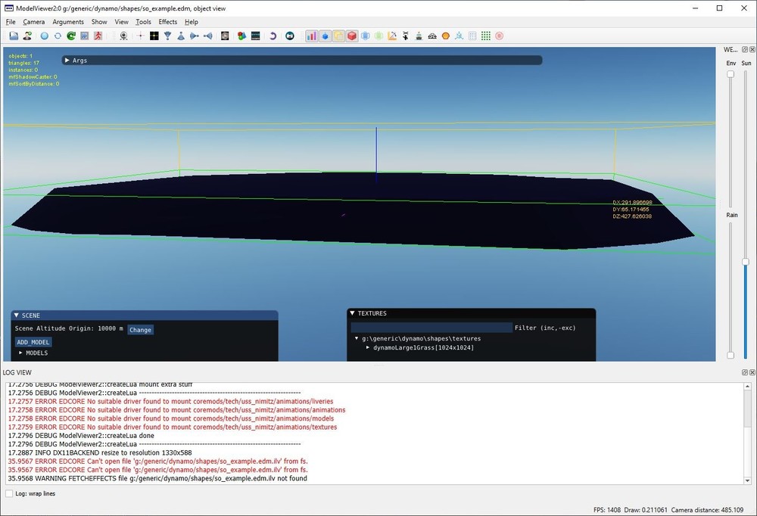Screen dimensions: 757x516
Task: Expand the Args panel
Action: (67, 60)
